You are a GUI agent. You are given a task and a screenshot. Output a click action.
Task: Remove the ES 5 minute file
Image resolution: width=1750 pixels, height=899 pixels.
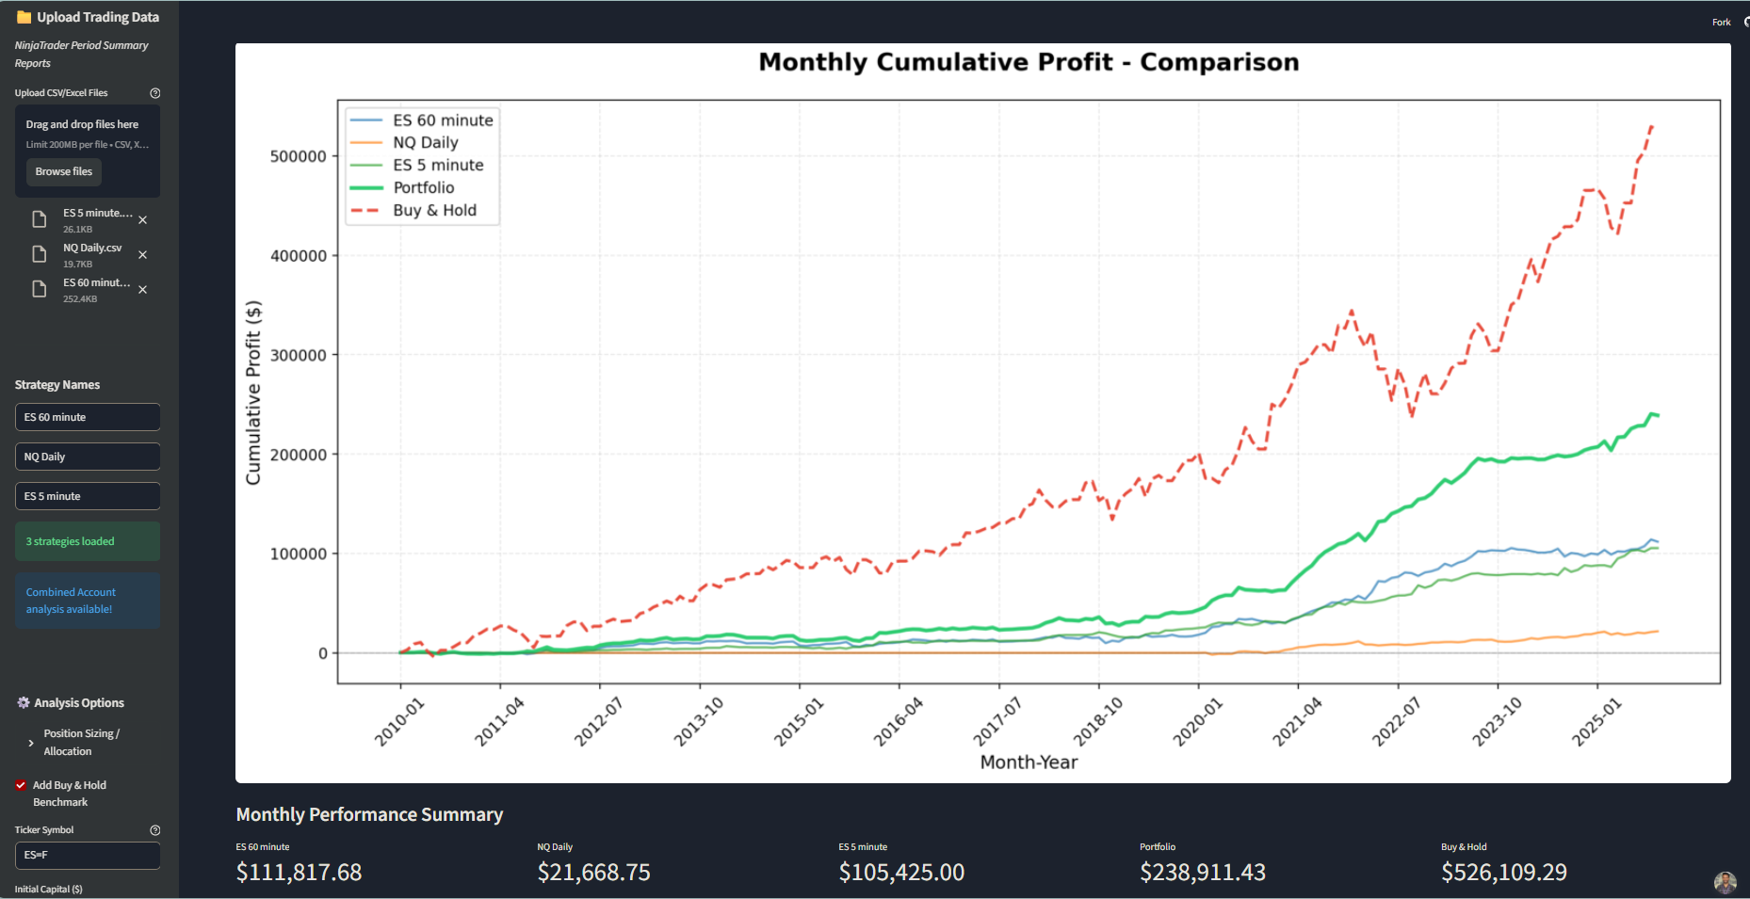[143, 220]
